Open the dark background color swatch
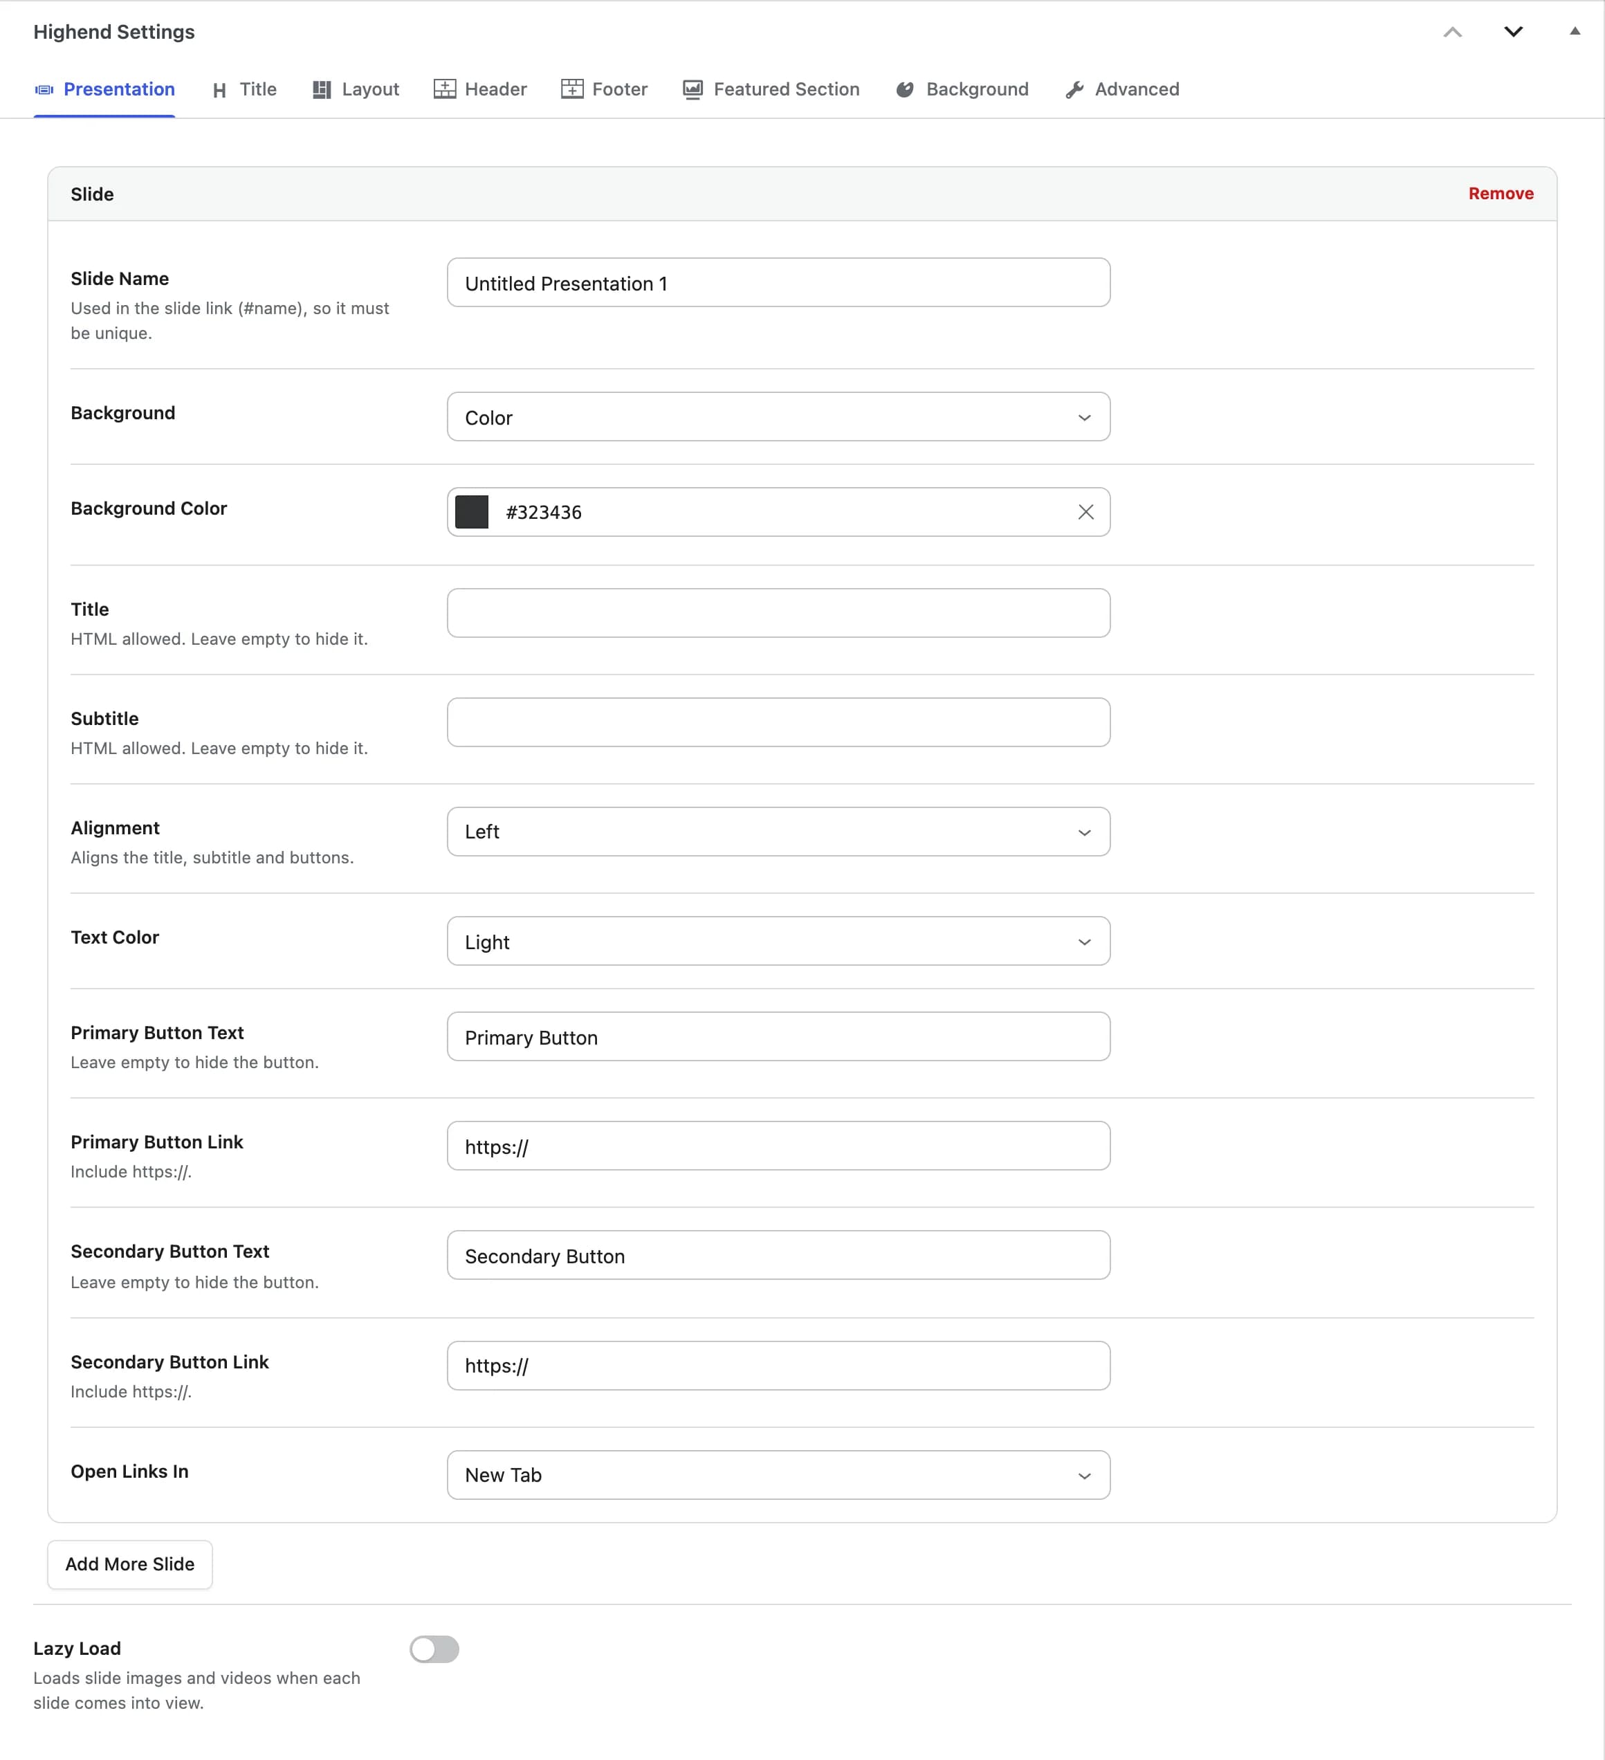 (472, 513)
